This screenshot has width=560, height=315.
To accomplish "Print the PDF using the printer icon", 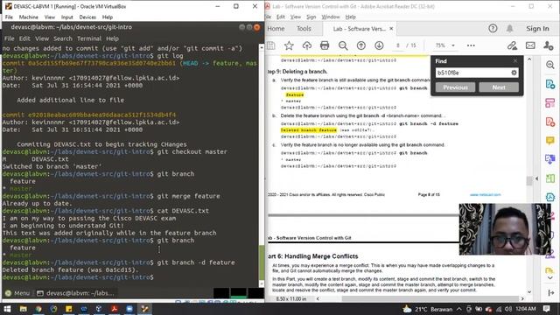I will click(x=325, y=45).
